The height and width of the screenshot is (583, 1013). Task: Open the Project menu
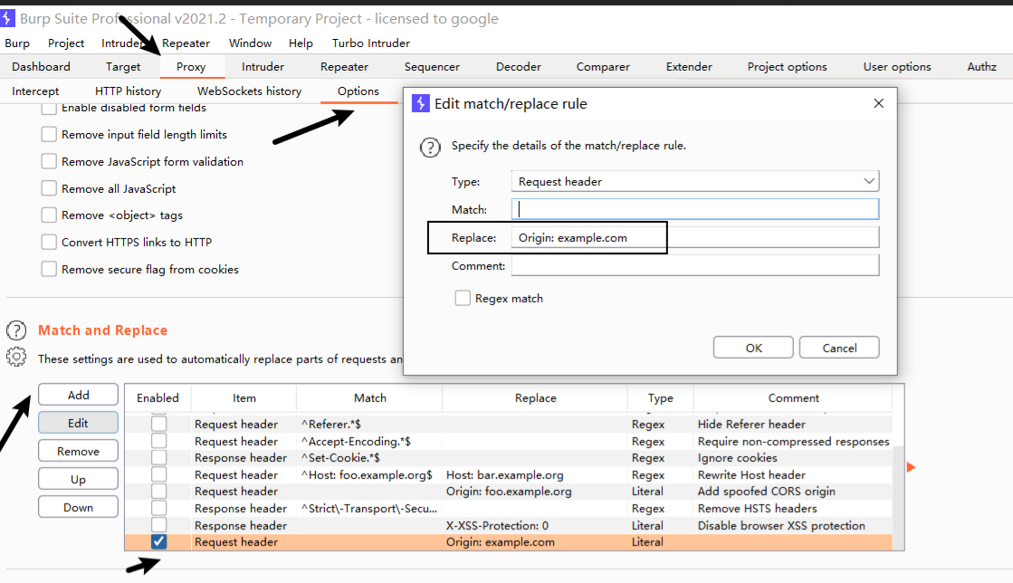coord(66,43)
